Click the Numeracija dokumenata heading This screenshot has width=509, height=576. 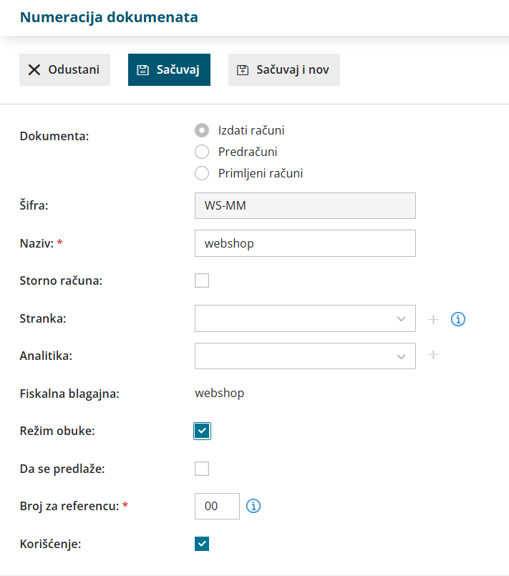pos(109,17)
